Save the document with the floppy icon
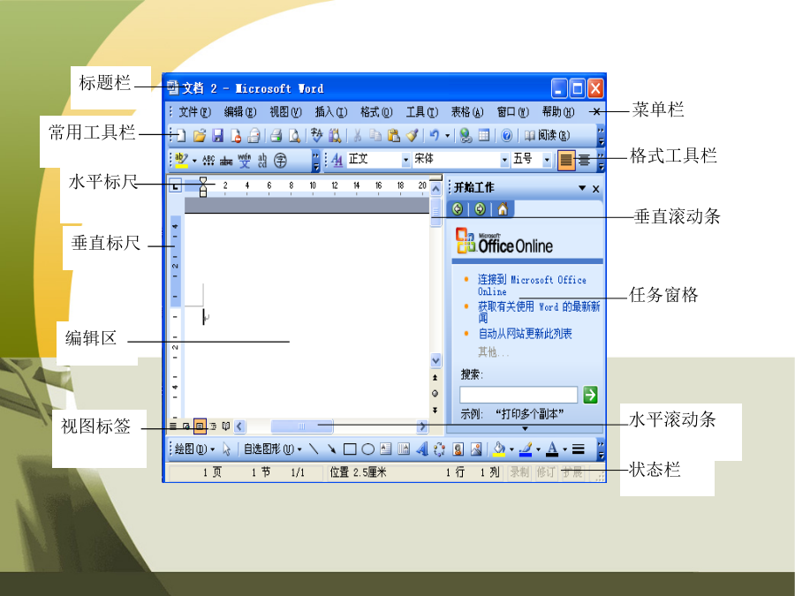Screen dimensions: 795x596 [x=217, y=135]
